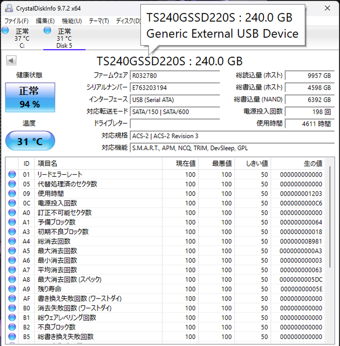The width and height of the screenshot is (340, 346).
Task: Open the 機能(U) menu
Action: point(72,21)
